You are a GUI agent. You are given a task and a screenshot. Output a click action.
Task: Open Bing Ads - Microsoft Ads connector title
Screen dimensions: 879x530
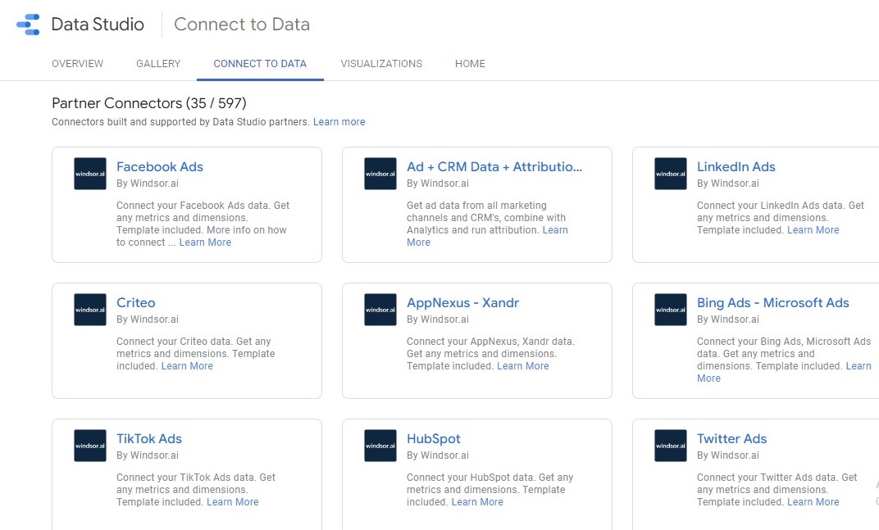pyautogui.click(x=773, y=303)
